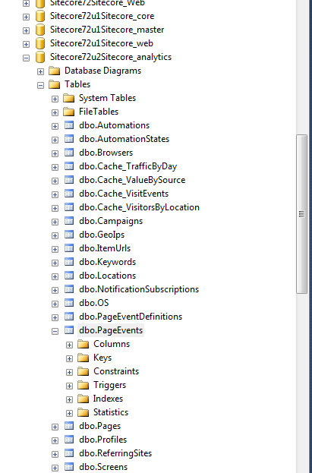Click the Statistics folder icon
312x473 pixels.
click(x=84, y=412)
